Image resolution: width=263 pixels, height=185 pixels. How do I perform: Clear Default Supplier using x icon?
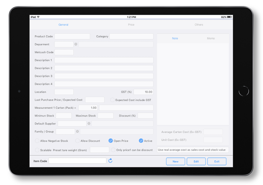89,123
